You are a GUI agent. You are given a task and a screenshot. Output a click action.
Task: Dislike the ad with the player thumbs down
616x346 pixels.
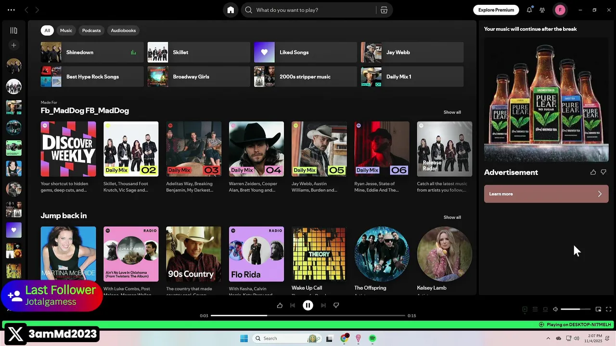336,305
